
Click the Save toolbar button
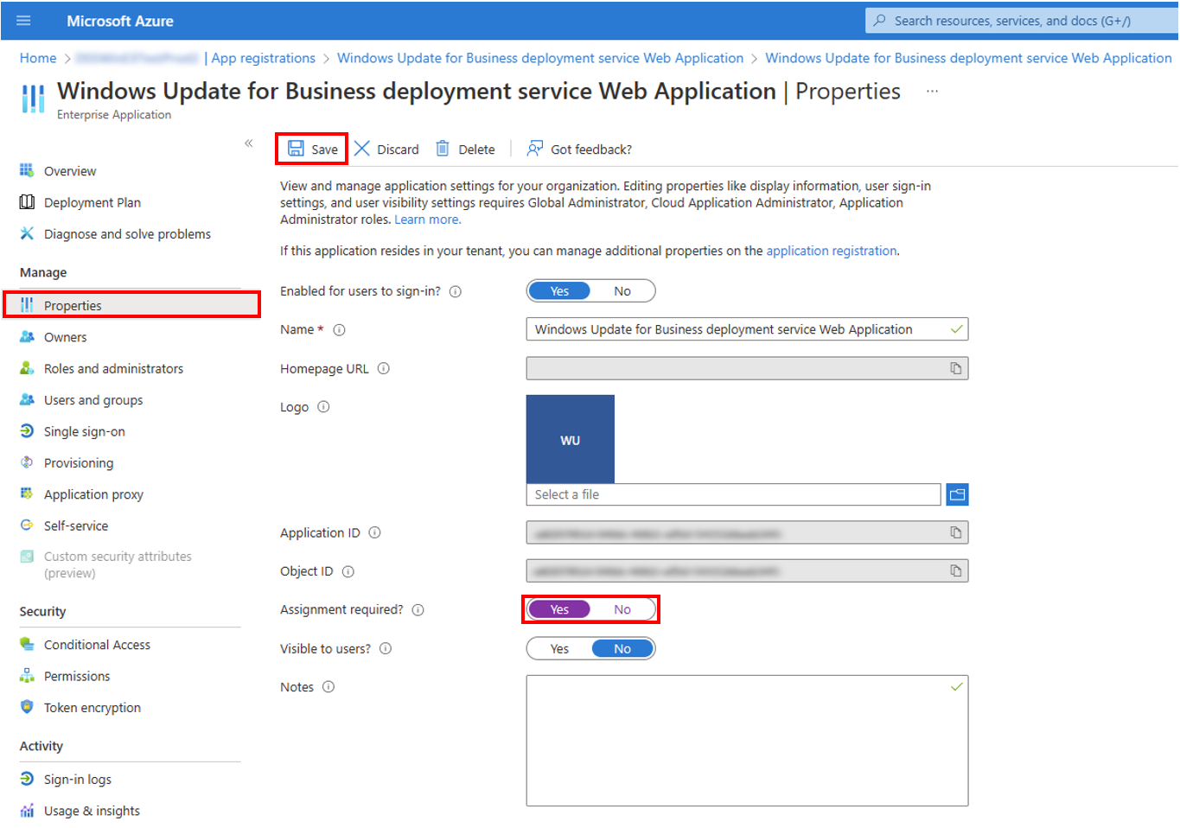(312, 149)
